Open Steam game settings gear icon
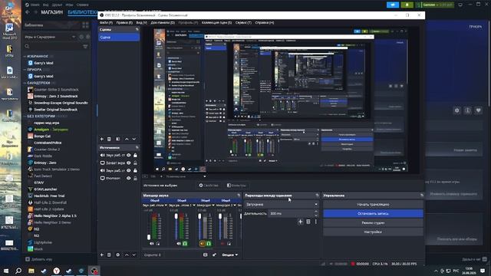Image resolution: width=491 pixels, height=276 pixels. click(x=457, y=110)
